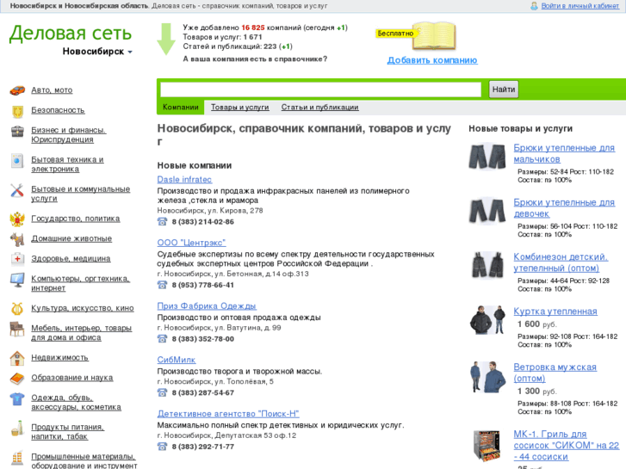The image size is (626, 469).
Task: Open the Недвижимость category link
Action: [60, 358]
